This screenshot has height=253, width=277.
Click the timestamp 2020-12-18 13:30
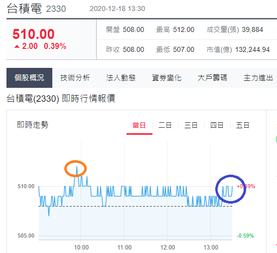(x=117, y=8)
